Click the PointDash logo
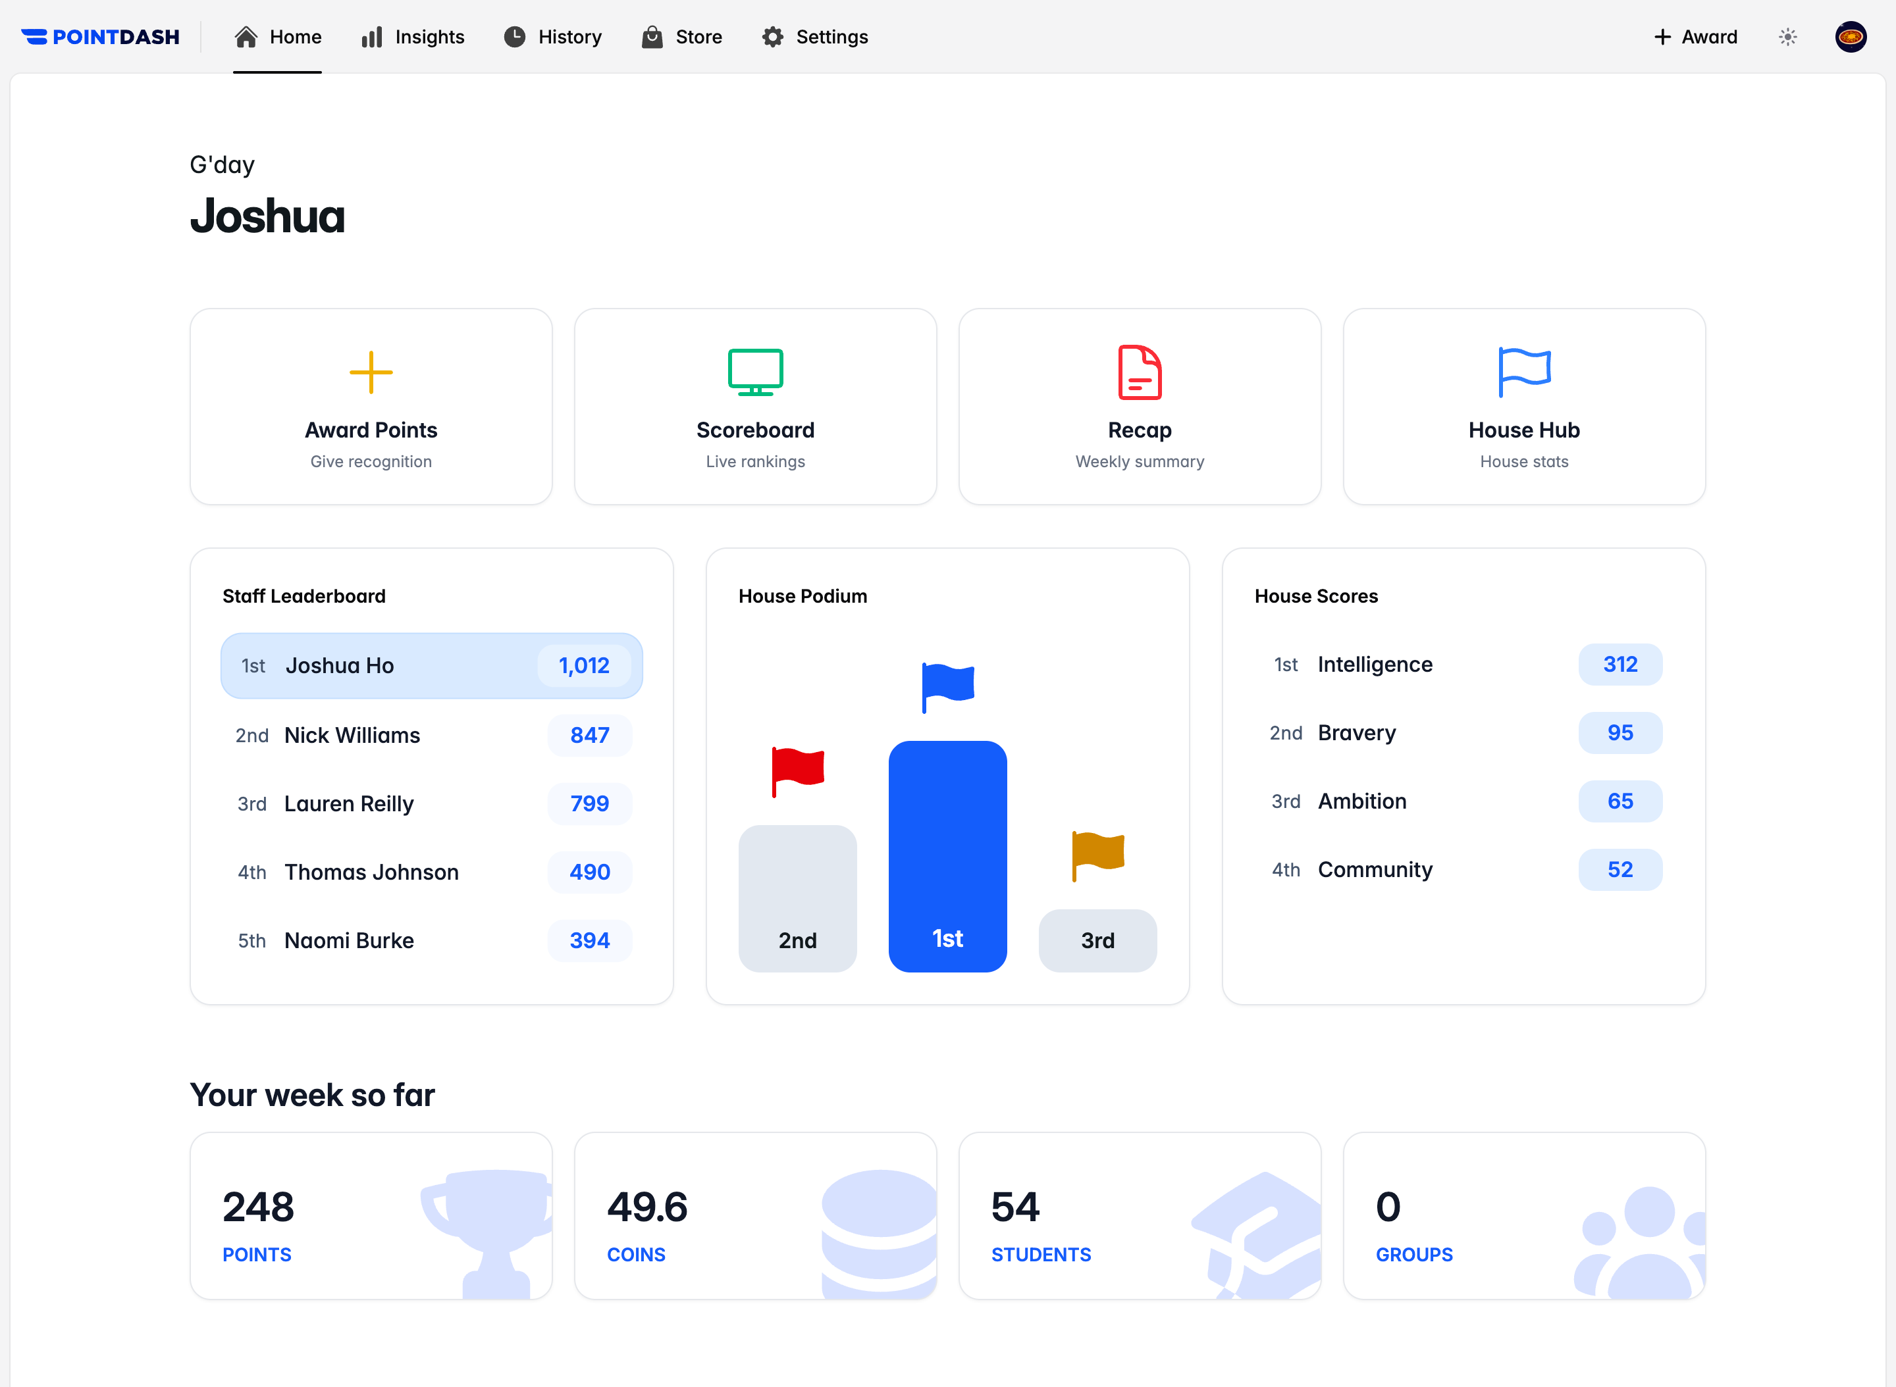The height and width of the screenshot is (1387, 1896). tap(100, 37)
